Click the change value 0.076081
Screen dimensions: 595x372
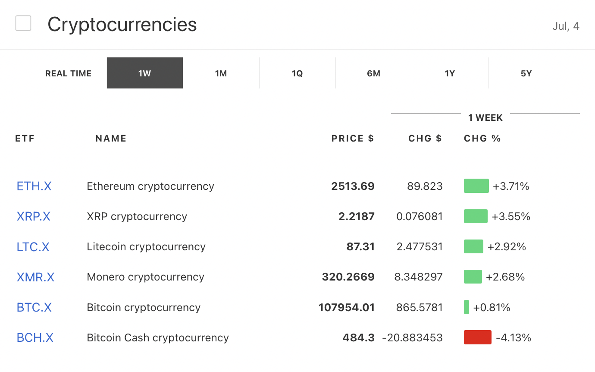pos(420,216)
